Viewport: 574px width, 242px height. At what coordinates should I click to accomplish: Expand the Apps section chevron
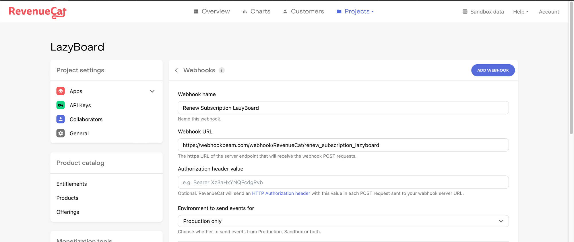(152, 91)
